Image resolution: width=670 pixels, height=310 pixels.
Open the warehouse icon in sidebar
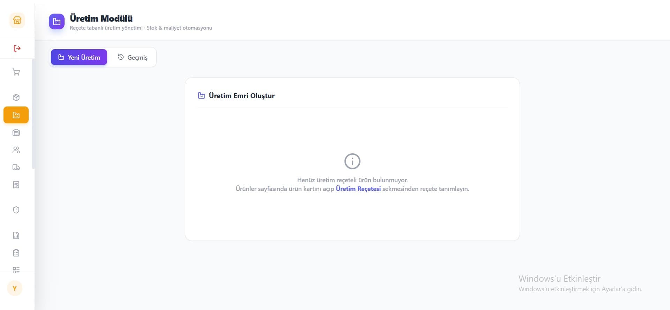(16, 132)
